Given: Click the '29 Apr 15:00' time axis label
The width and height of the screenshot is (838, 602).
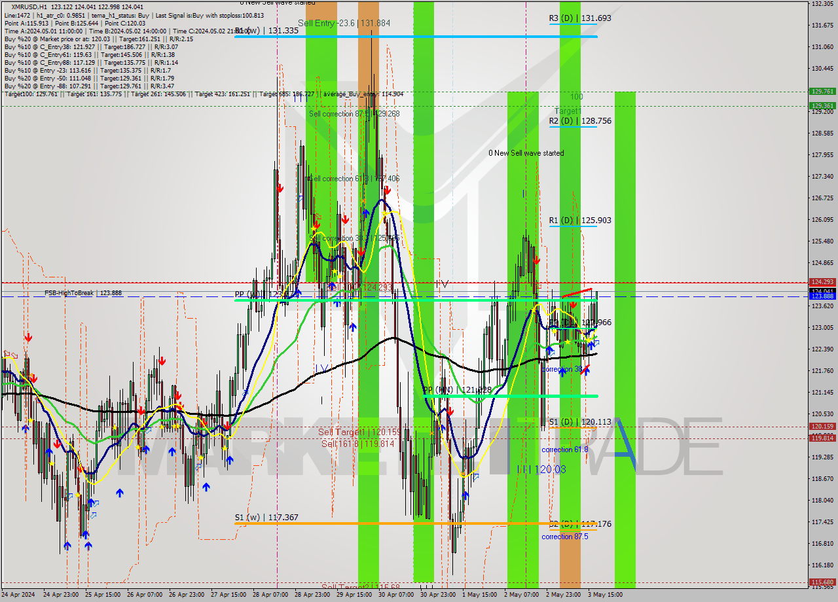Looking at the screenshot, I should coord(355,595).
